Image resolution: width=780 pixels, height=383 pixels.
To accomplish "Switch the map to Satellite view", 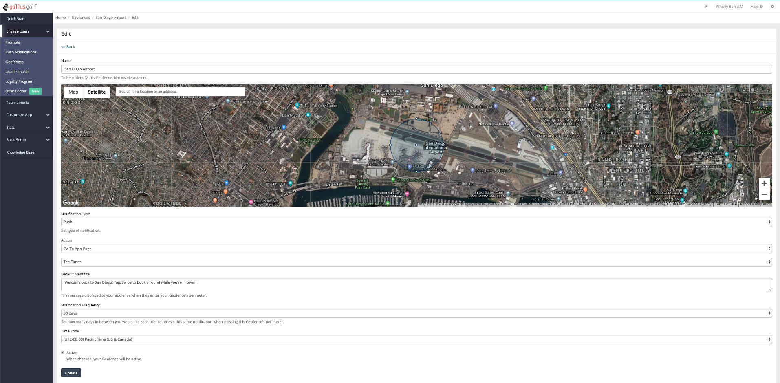I will [x=97, y=92].
